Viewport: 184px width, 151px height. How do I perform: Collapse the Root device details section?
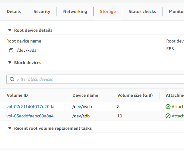coord(10,30)
